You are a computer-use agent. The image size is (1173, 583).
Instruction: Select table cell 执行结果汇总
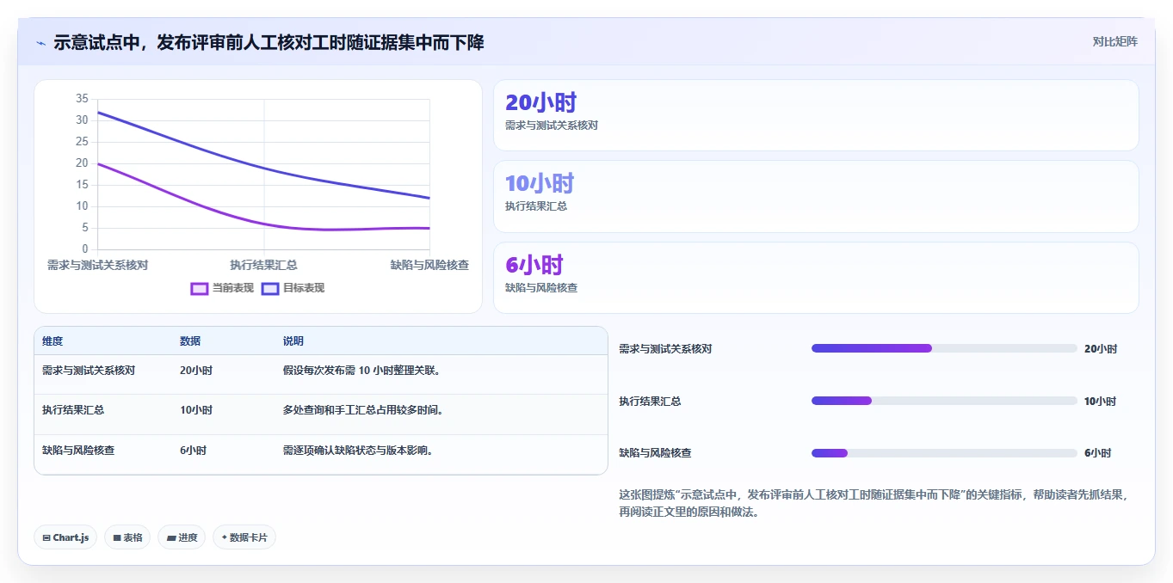point(73,410)
